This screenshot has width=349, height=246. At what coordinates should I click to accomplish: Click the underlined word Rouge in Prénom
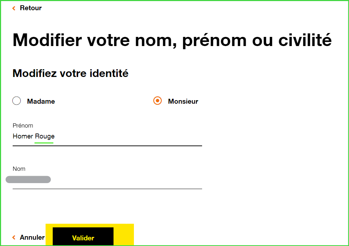[44, 136]
